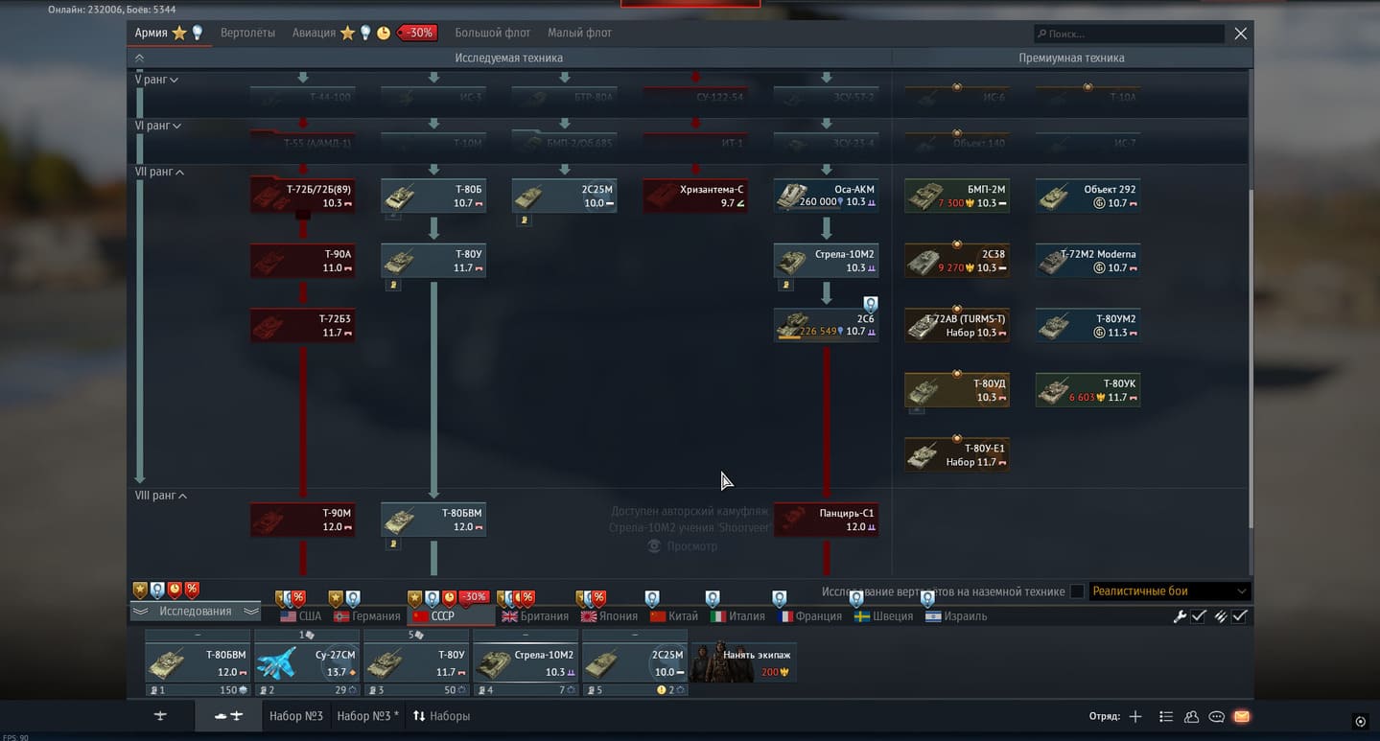Image resolution: width=1380 pixels, height=741 pixels.
Task: Enable helicopter research on ground vehicles checkbox
Action: [1077, 591]
